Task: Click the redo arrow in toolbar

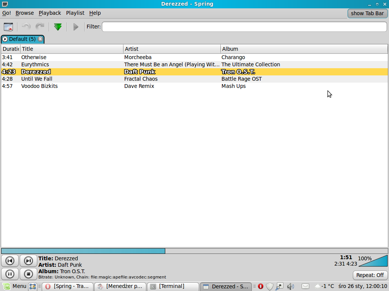Action: pos(40,27)
